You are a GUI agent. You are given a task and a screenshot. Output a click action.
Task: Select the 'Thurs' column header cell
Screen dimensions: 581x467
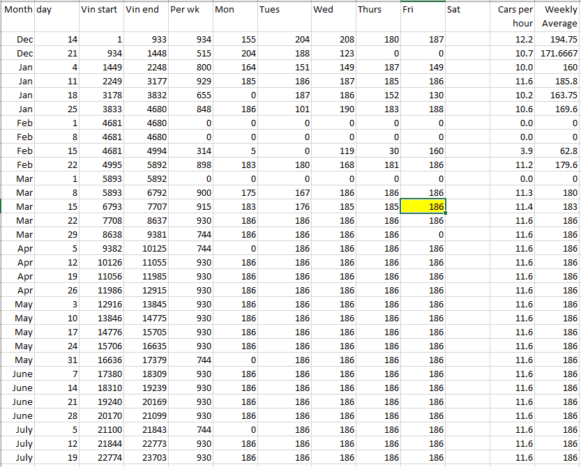point(377,16)
